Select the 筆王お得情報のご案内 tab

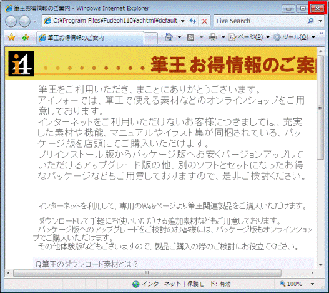[91, 38]
